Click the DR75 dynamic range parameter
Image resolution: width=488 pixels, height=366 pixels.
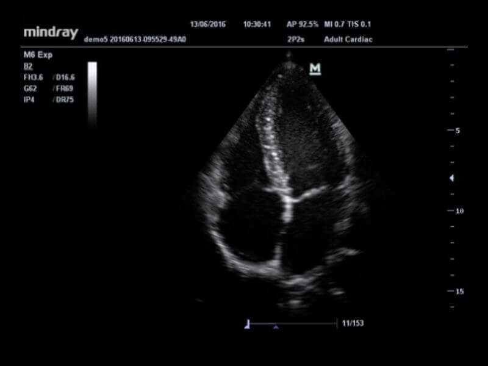point(65,99)
